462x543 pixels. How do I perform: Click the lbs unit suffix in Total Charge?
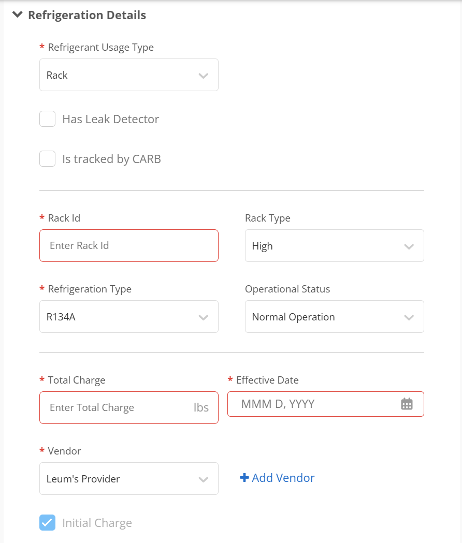click(201, 408)
